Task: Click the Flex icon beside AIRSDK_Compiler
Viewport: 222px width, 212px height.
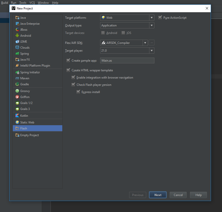Action: pyautogui.click(x=104, y=43)
